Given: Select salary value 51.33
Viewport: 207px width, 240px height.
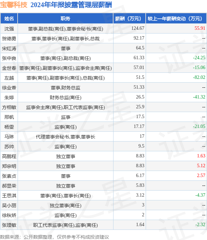Looking at the screenshot, I should click(139, 87).
